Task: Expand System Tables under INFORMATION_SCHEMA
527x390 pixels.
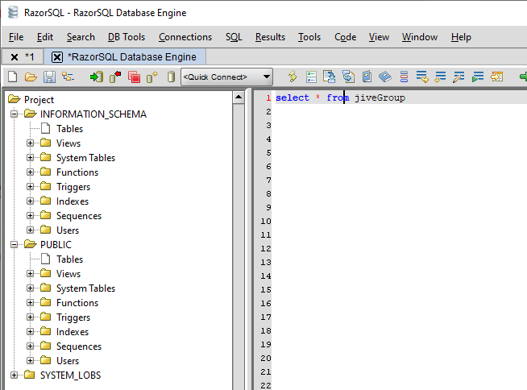Action: click(31, 157)
